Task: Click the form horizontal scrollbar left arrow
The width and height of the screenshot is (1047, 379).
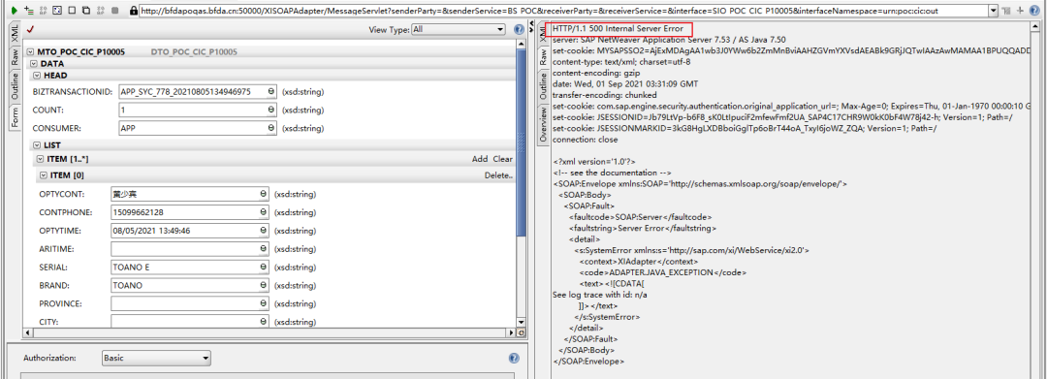Action: pos(27,332)
